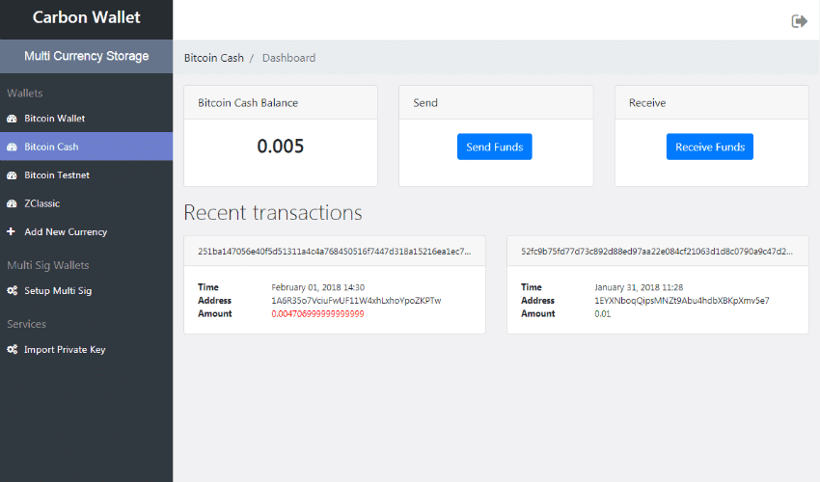Screen dimensions: 820x482
Task: Click the gears icon beside Setup Multi Sig
Action: [x=13, y=291]
